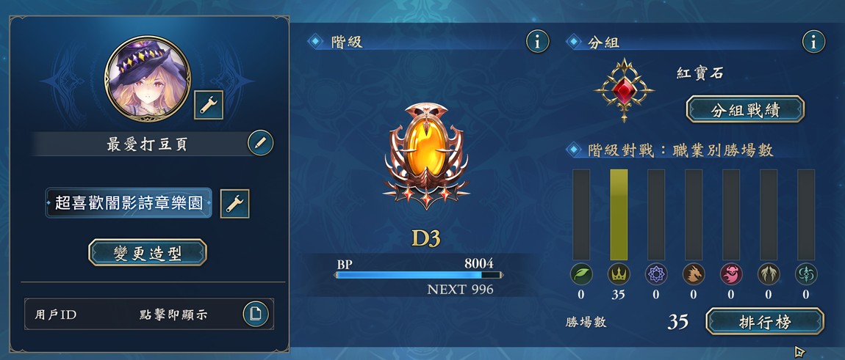Open the 分組戰績 button
The width and height of the screenshot is (845, 360).
coord(745,109)
